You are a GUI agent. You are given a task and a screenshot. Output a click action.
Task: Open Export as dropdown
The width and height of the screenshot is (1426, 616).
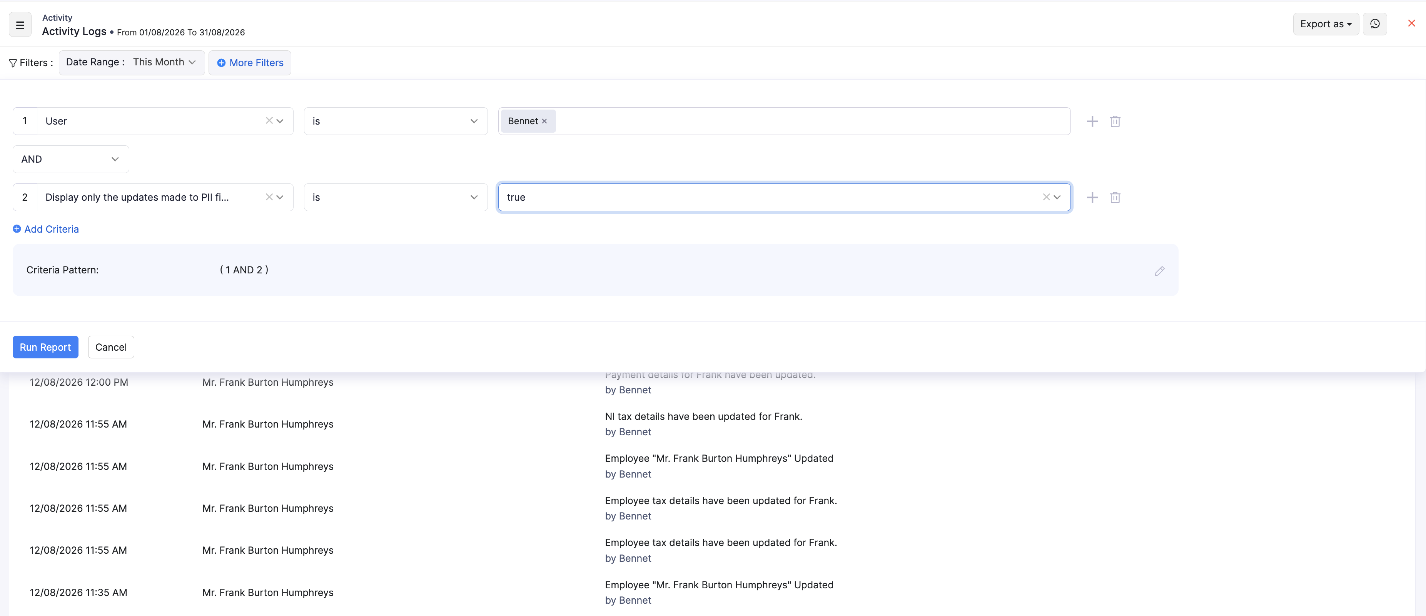click(x=1325, y=24)
